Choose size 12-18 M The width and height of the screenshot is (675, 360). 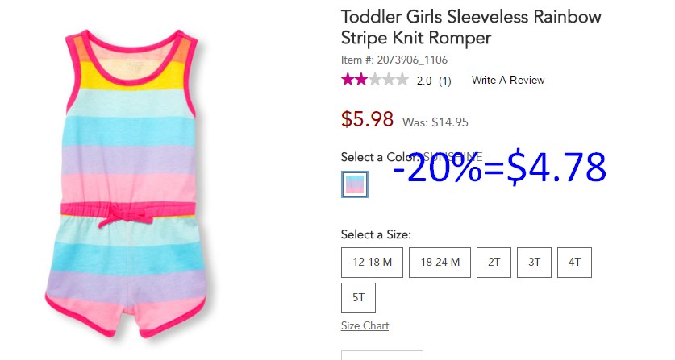372,263
